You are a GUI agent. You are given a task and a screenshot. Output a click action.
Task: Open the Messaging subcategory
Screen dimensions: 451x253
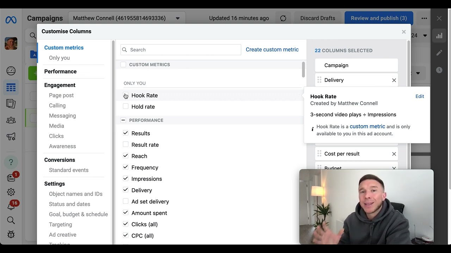click(62, 116)
